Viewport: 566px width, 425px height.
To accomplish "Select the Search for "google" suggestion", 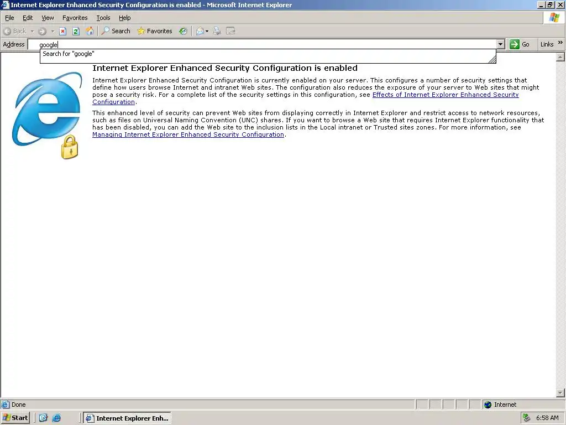I will [268, 54].
